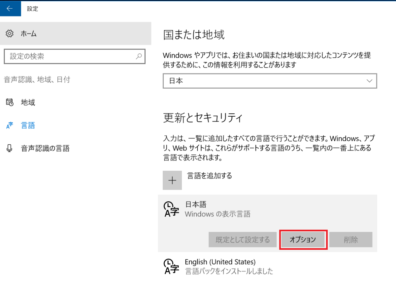
Task: Click 音声認識、地域、日付 category label
Action: pyautogui.click(x=37, y=79)
